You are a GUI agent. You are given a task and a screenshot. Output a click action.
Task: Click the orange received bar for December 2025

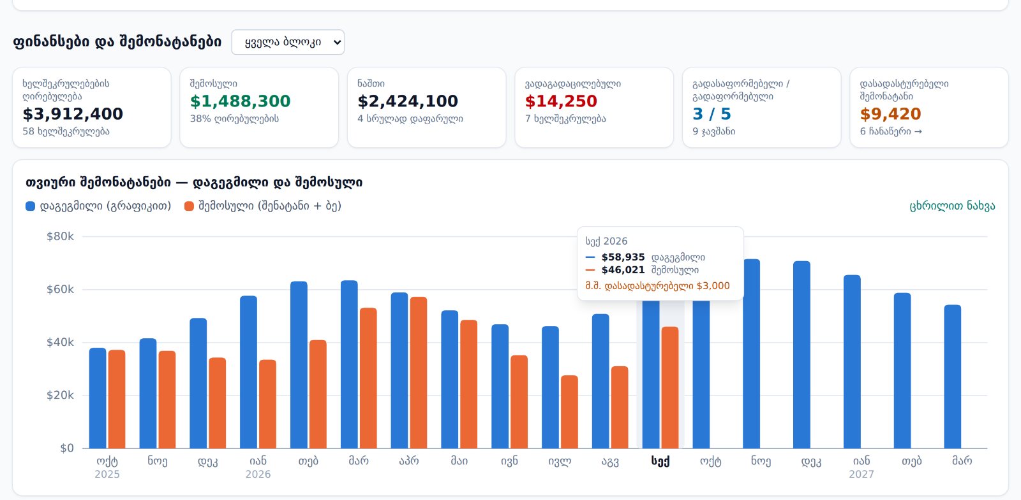pos(218,403)
